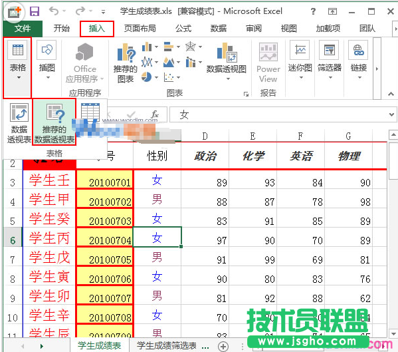Switch to the 页面布局 tab

tap(140, 28)
